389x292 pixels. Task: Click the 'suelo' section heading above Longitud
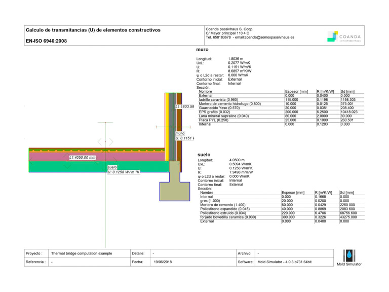[x=204, y=155]
